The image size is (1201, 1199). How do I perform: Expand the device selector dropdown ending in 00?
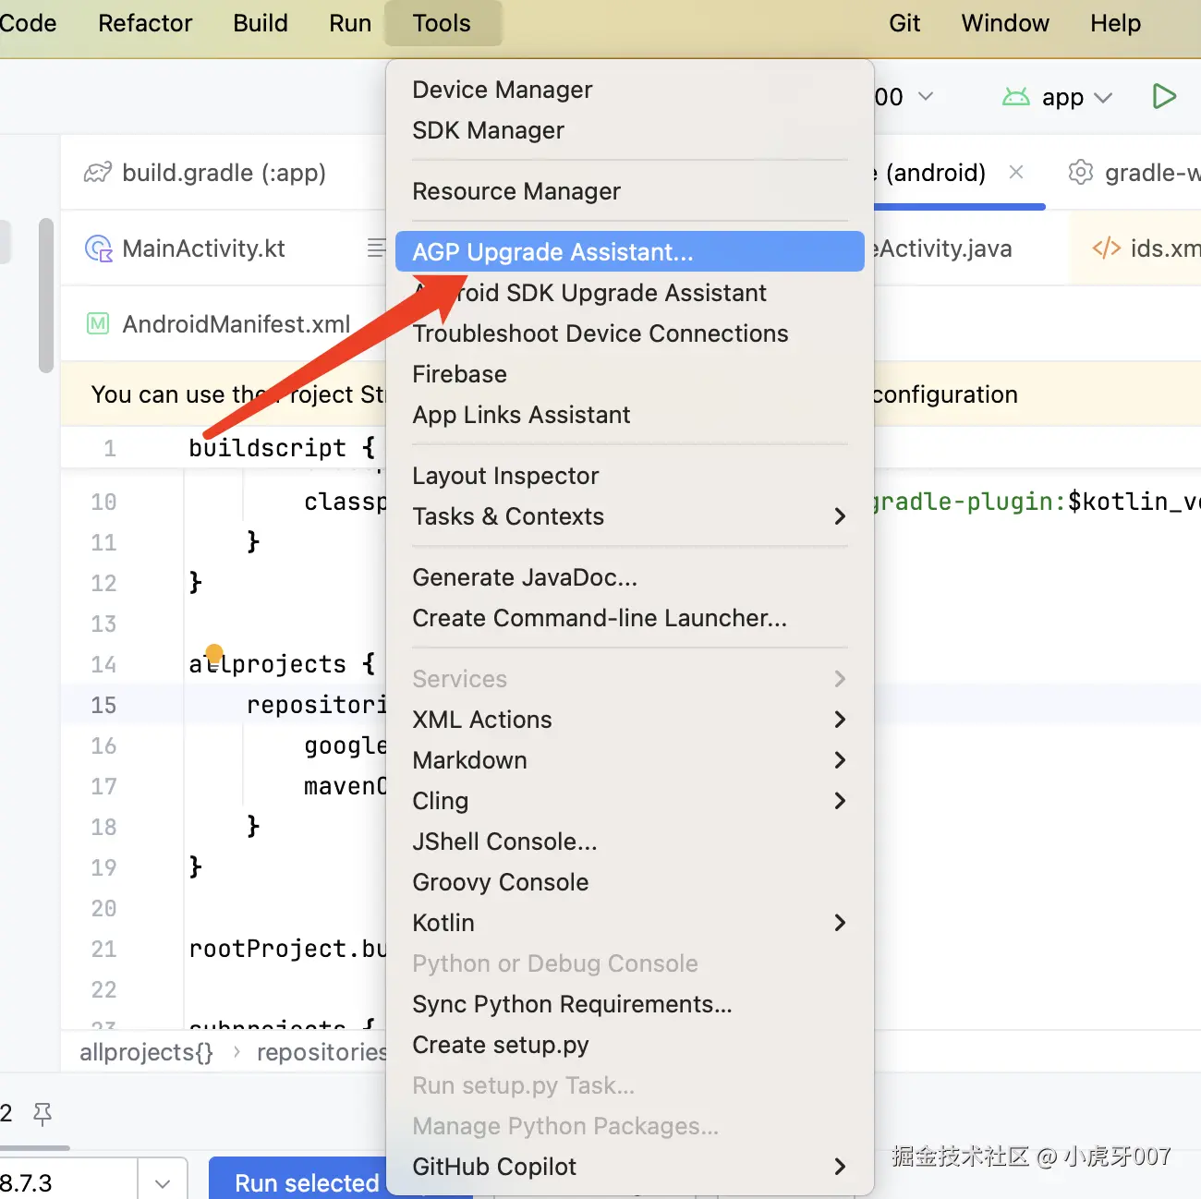[x=904, y=97]
